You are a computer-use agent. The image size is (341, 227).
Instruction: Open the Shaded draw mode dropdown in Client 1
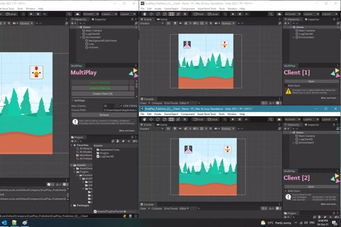coord(151,23)
